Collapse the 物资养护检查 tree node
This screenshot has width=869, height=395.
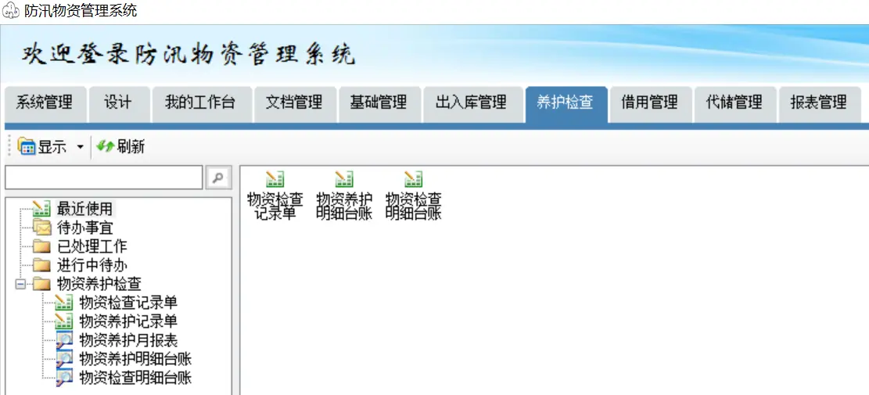coord(20,284)
